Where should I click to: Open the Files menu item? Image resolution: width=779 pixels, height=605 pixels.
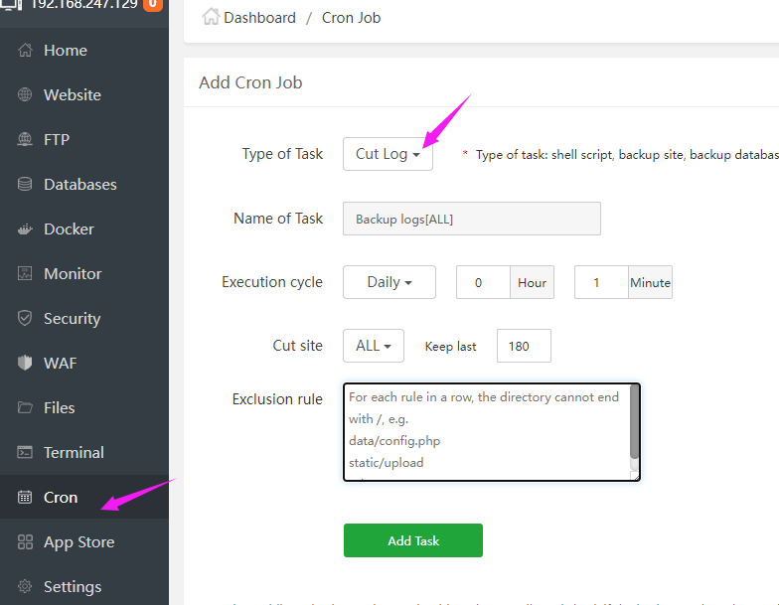pyautogui.click(x=60, y=408)
